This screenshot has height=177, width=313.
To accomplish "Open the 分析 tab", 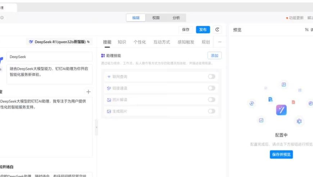I will (x=176, y=18).
